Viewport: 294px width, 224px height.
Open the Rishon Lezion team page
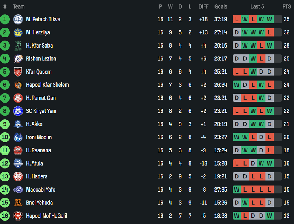click(x=41, y=58)
